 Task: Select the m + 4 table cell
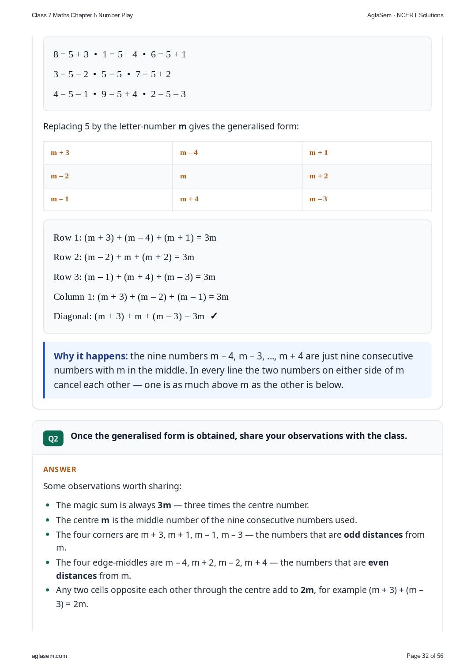click(x=237, y=199)
